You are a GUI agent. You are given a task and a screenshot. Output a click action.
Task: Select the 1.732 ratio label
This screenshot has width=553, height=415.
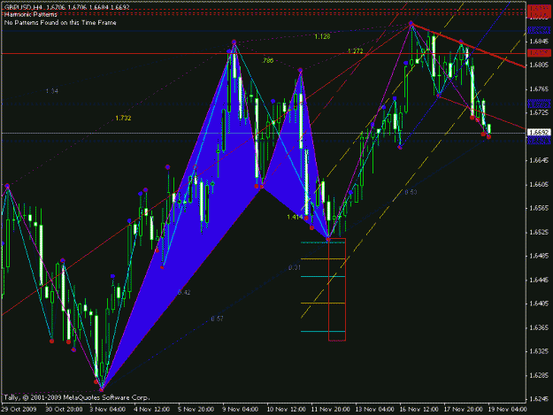(x=123, y=118)
